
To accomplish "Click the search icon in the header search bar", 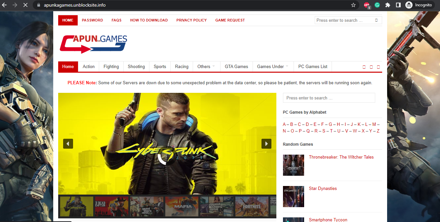I will coord(377,20).
